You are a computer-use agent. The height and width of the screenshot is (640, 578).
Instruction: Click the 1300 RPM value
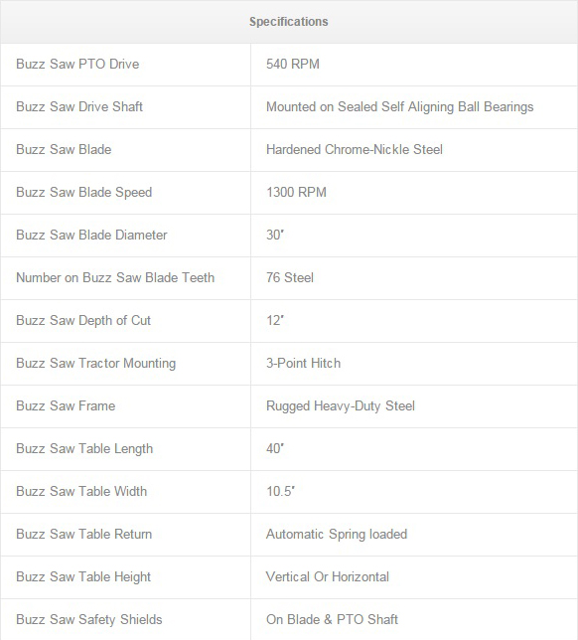(x=296, y=192)
